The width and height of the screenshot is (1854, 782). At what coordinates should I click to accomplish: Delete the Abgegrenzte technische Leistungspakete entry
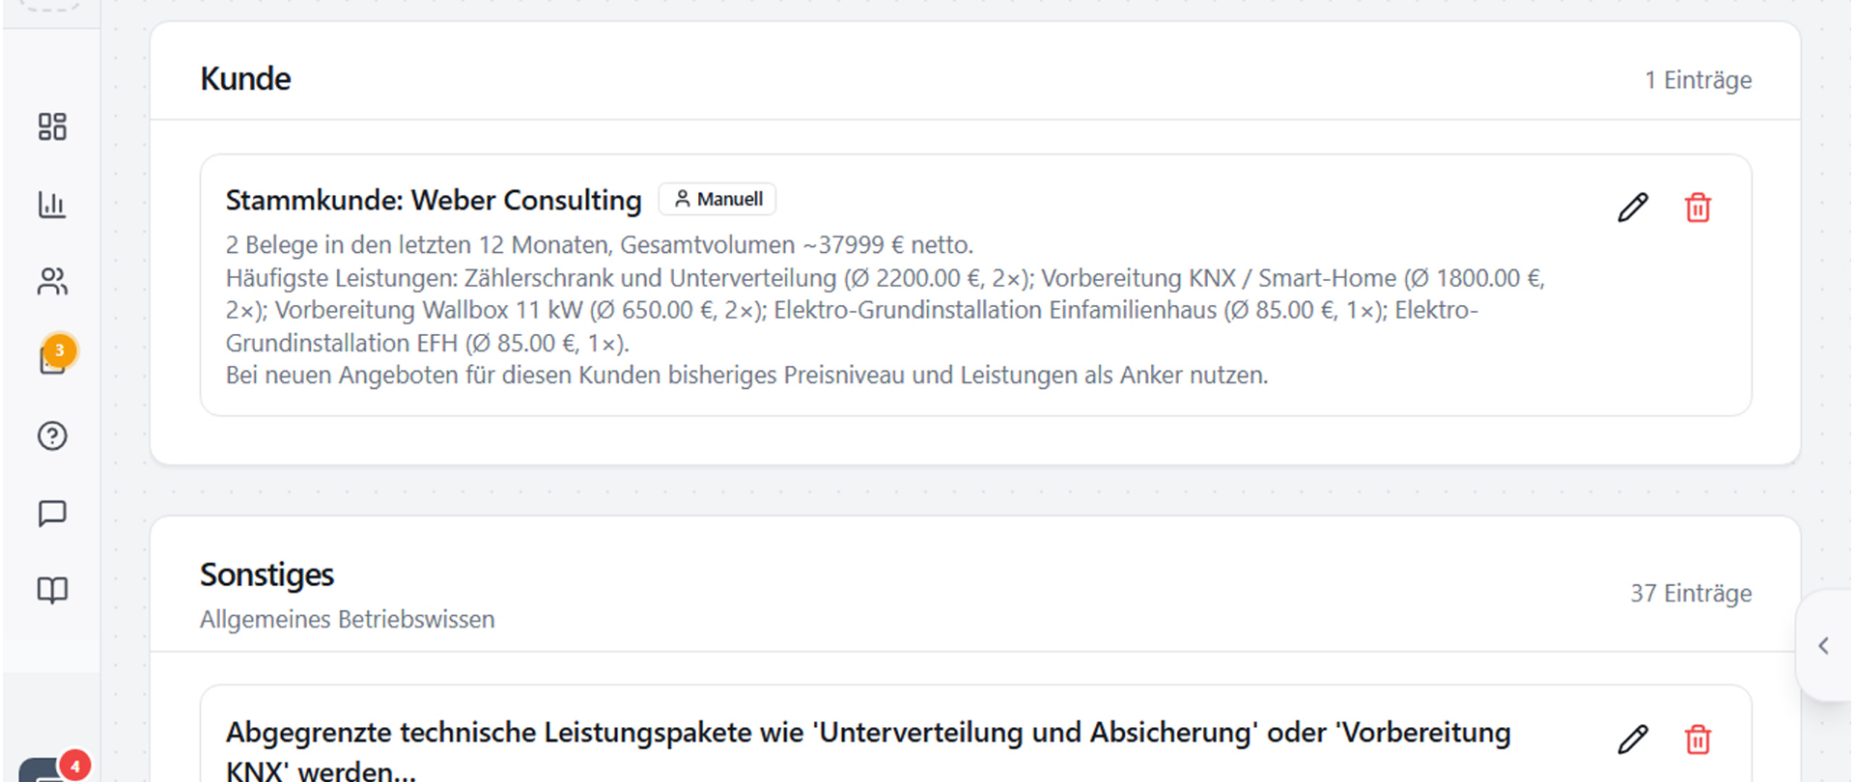pos(1698,740)
